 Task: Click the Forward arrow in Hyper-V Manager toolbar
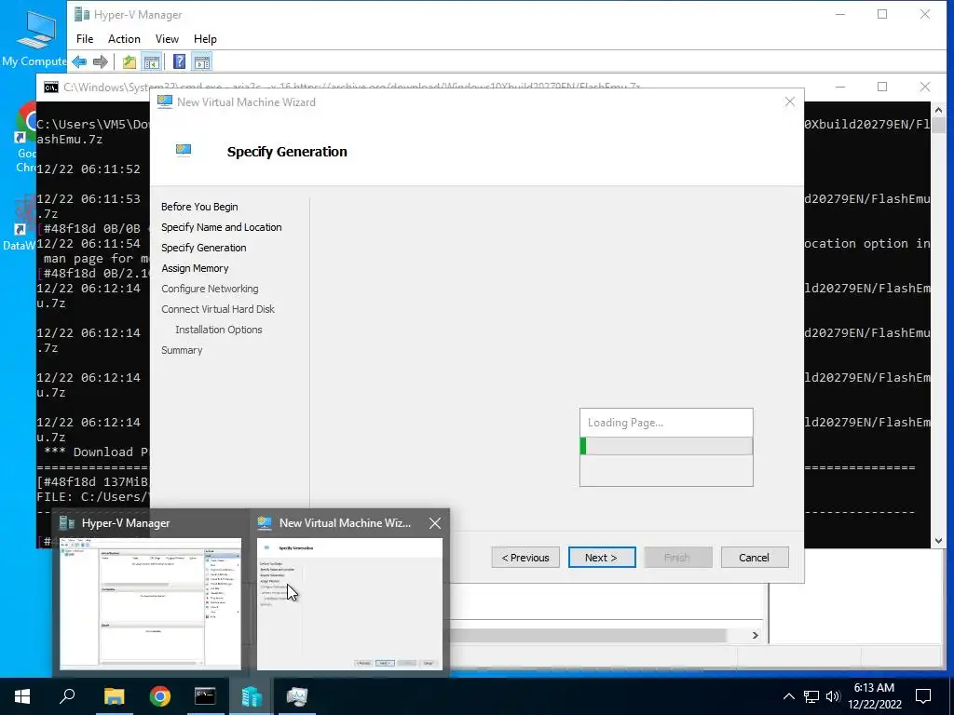pos(101,61)
